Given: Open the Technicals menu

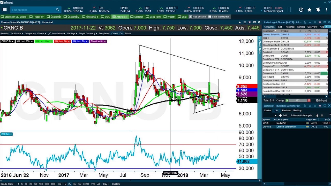Looking at the screenshot, I should 17,33.
